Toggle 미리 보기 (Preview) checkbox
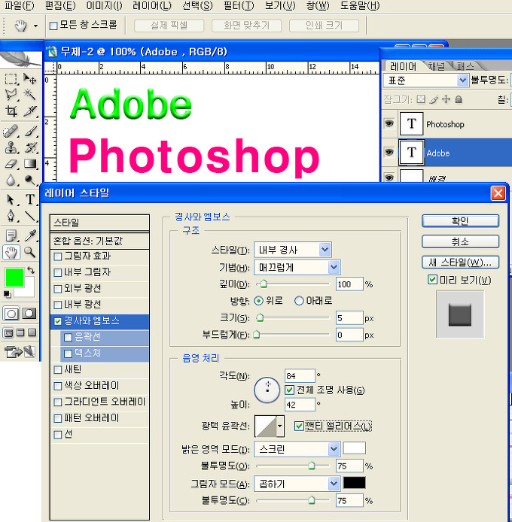512x522 pixels. pos(432,280)
